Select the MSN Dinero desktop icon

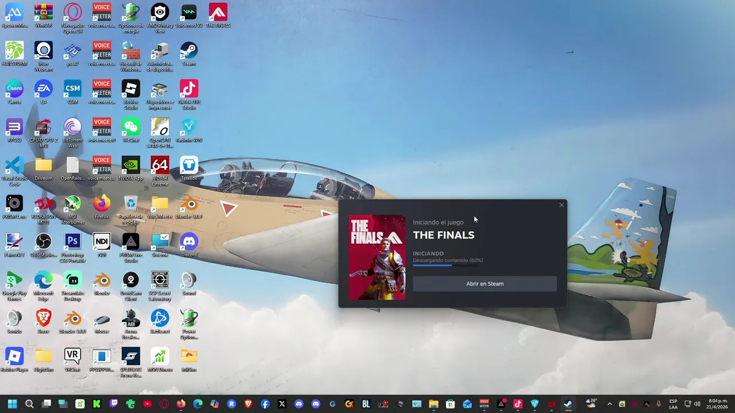tap(160, 360)
